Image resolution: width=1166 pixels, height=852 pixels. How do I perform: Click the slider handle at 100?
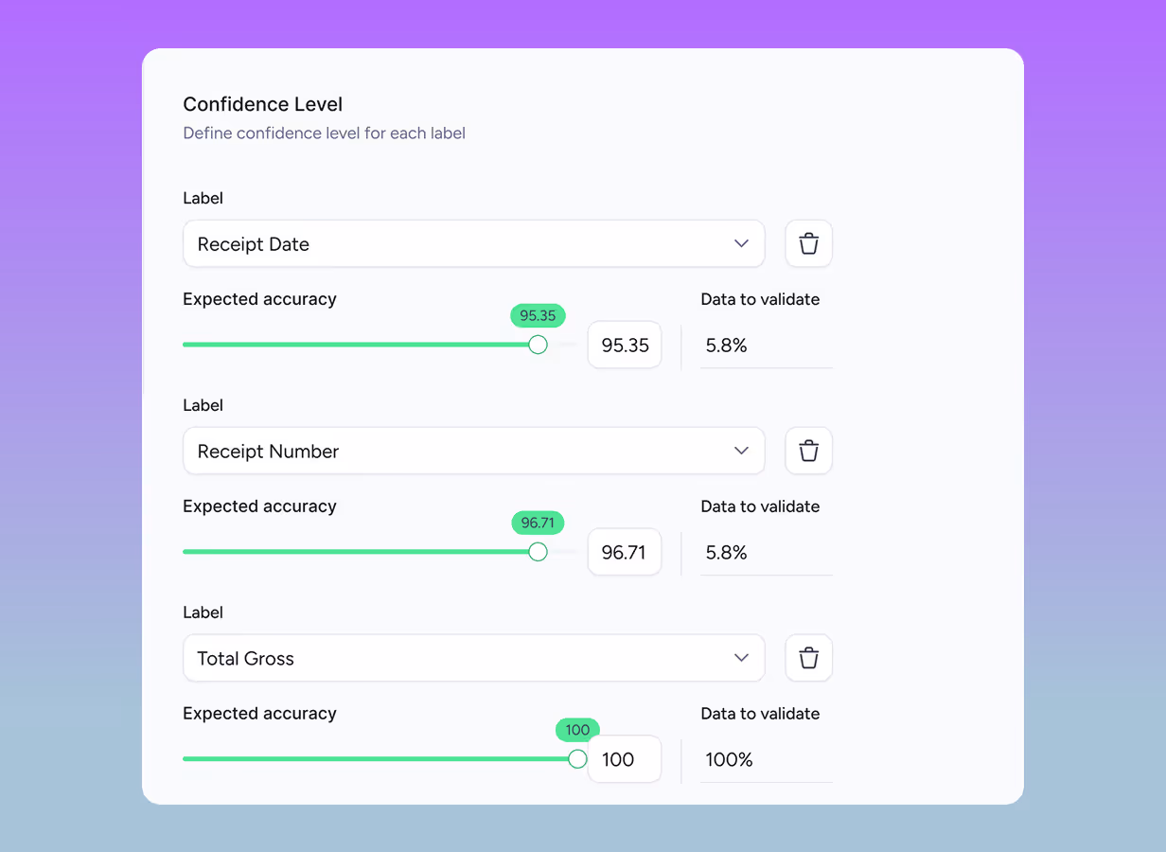(577, 759)
